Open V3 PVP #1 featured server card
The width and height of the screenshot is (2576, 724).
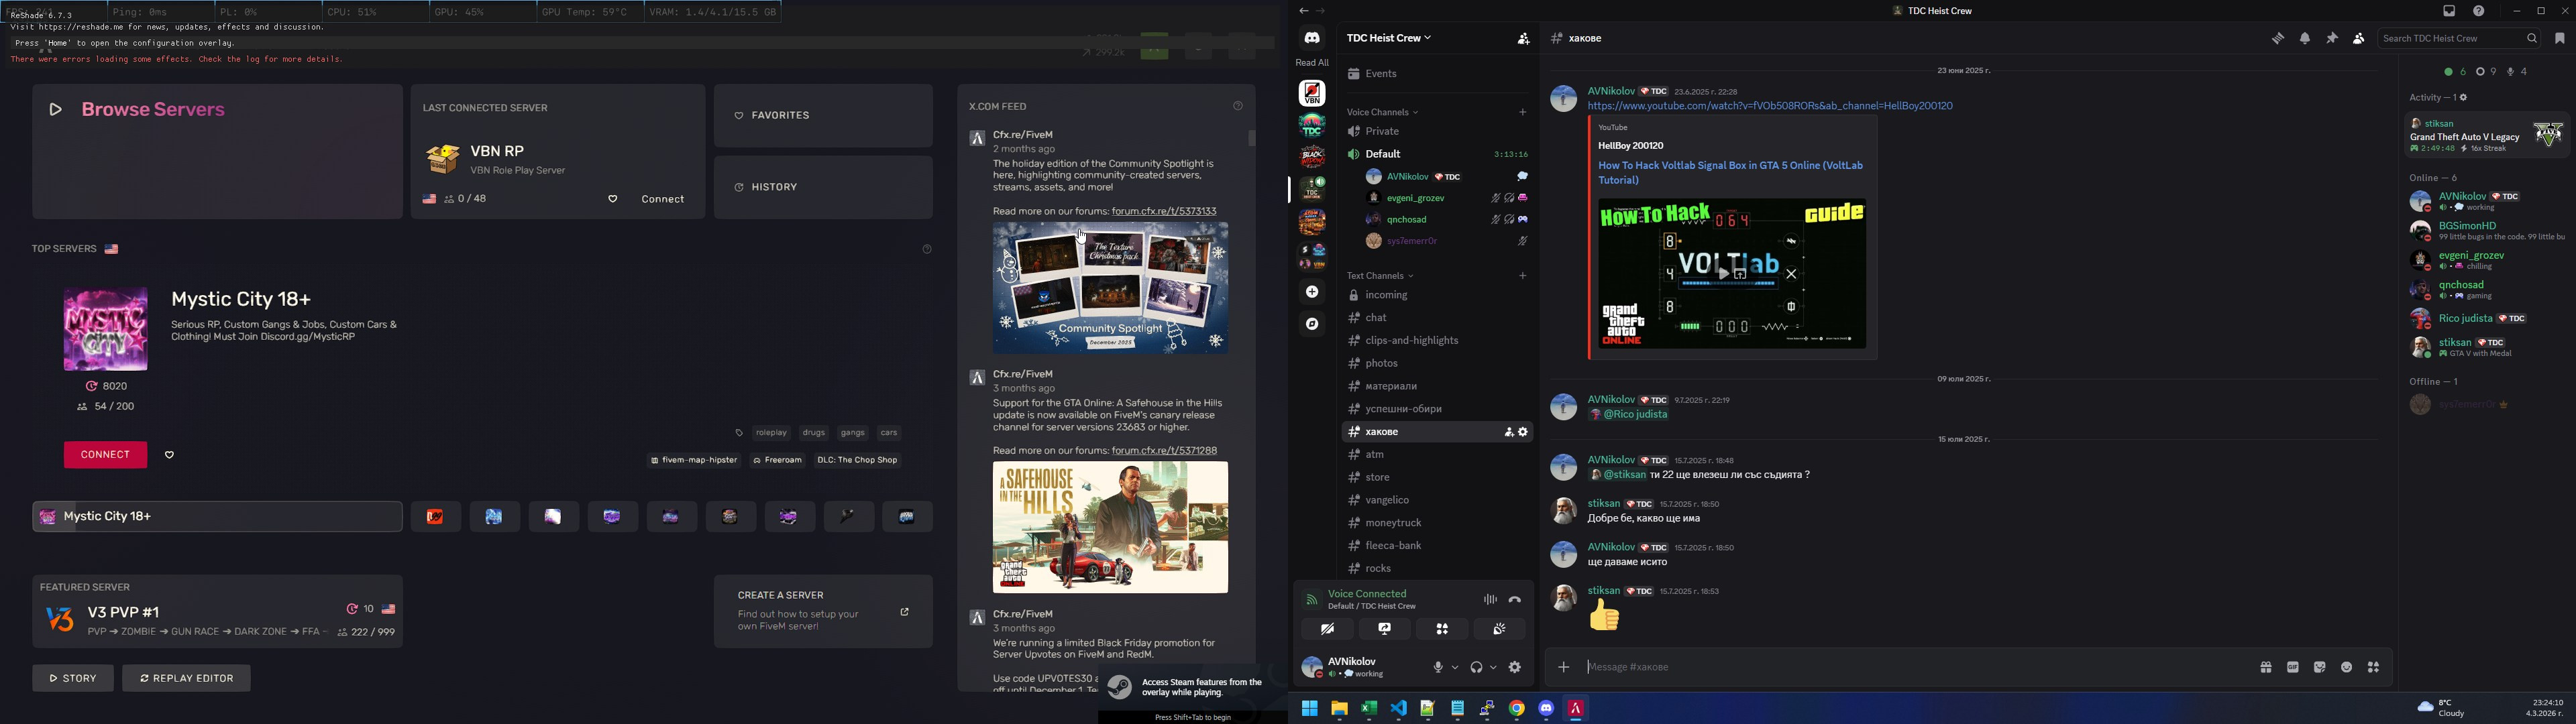click(x=217, y=612)
